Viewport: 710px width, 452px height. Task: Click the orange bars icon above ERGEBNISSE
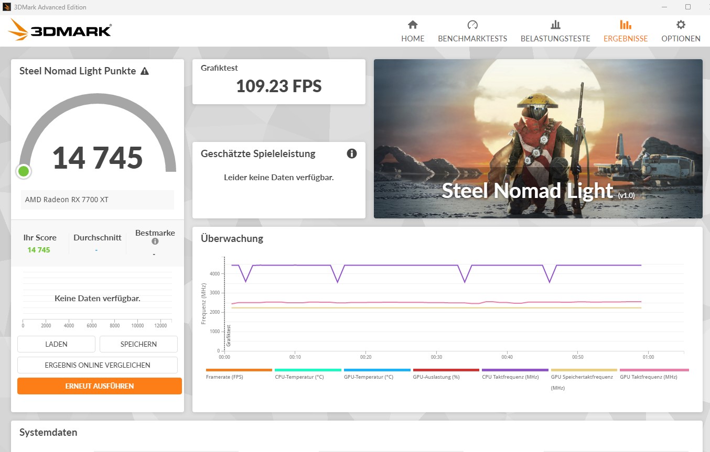[x=626, y=25]
